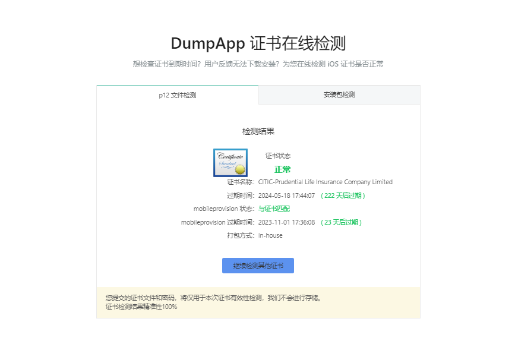
Task: Click the green 正常 certificate status
Action: (x=282, y=169)
